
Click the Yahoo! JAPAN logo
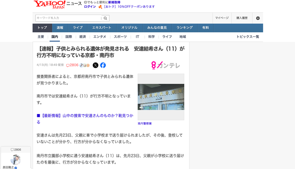point(49,5)
